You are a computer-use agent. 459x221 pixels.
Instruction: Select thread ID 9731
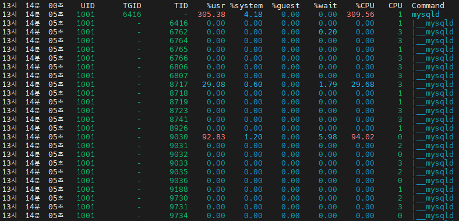pos(179,207)
